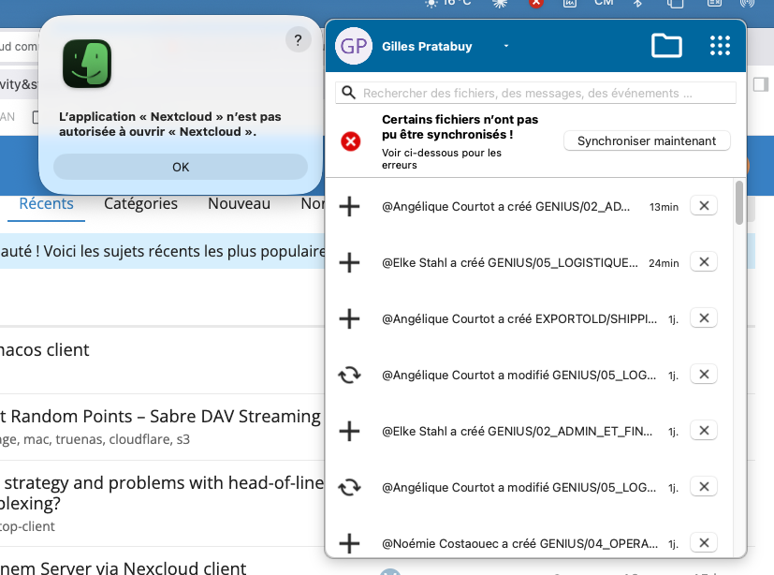The image size is (774, 575).
Task: Switch to the Catégories tab
Action: (x=140, y=203)
